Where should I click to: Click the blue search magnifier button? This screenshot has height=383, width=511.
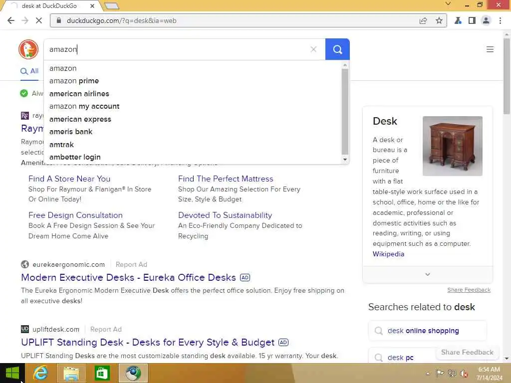[x=337, y=49]
